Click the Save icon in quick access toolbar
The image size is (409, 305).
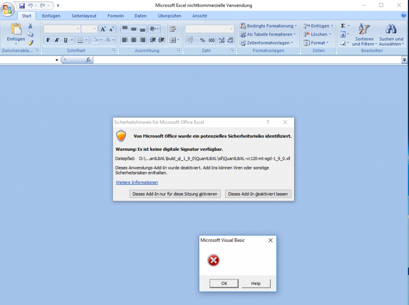click(22, 6)
